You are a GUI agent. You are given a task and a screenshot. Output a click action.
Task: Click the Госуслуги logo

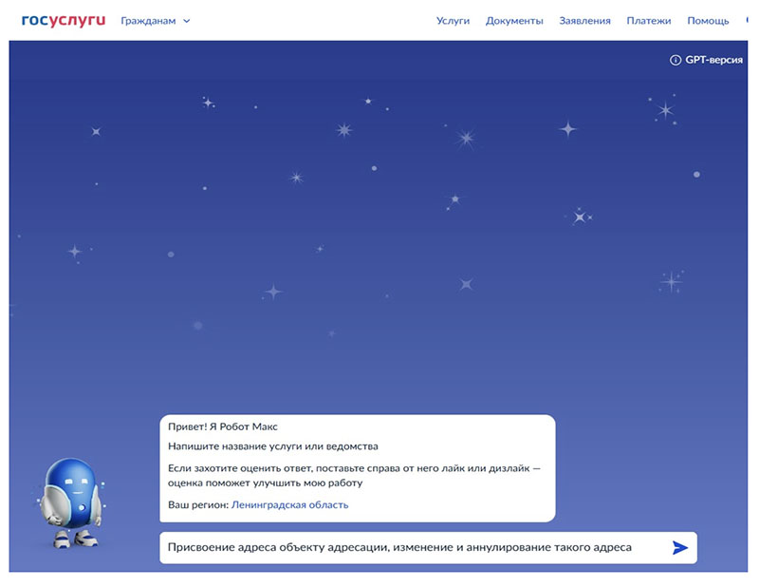(x=64, y=20)
